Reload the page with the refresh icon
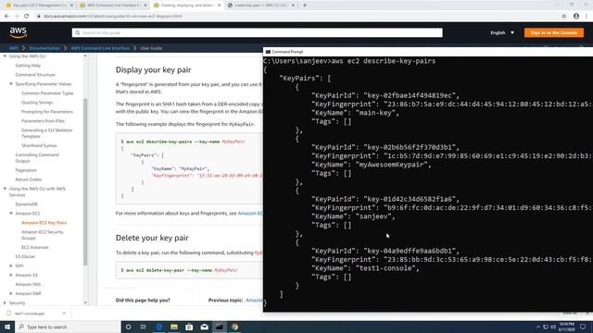 (x=27, y=17)
